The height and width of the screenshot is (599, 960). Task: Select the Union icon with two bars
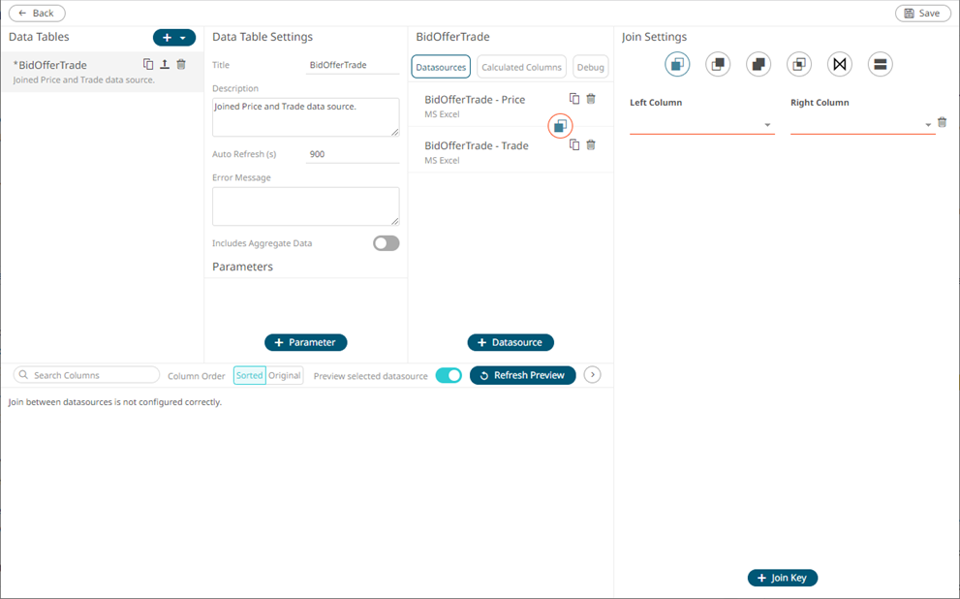(x=880, y=65)
